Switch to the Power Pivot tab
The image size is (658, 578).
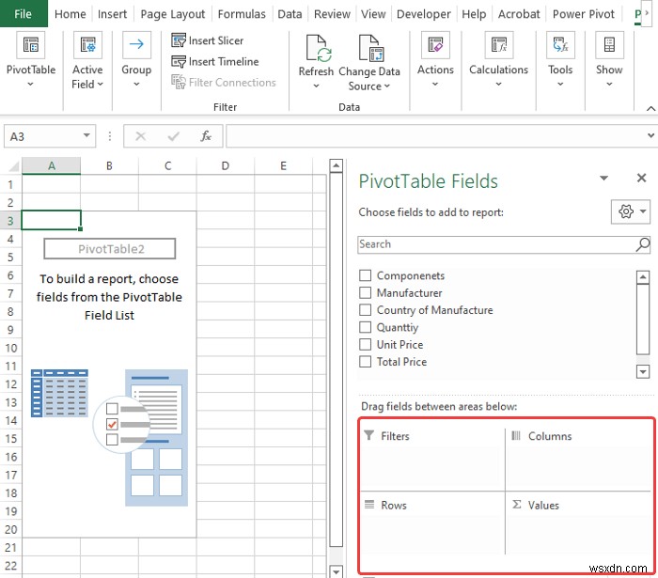(584, 14)
